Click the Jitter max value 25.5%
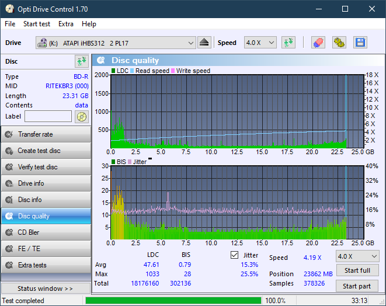 coord(249,274)
